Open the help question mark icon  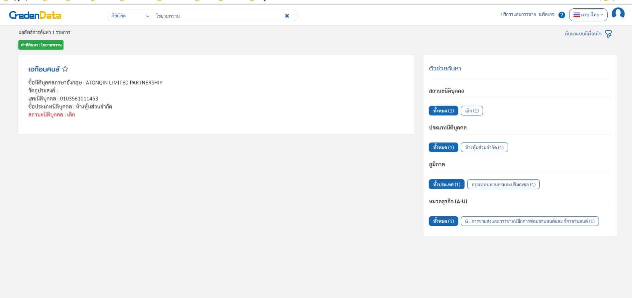pyautogui.click(x=562, y=15)
